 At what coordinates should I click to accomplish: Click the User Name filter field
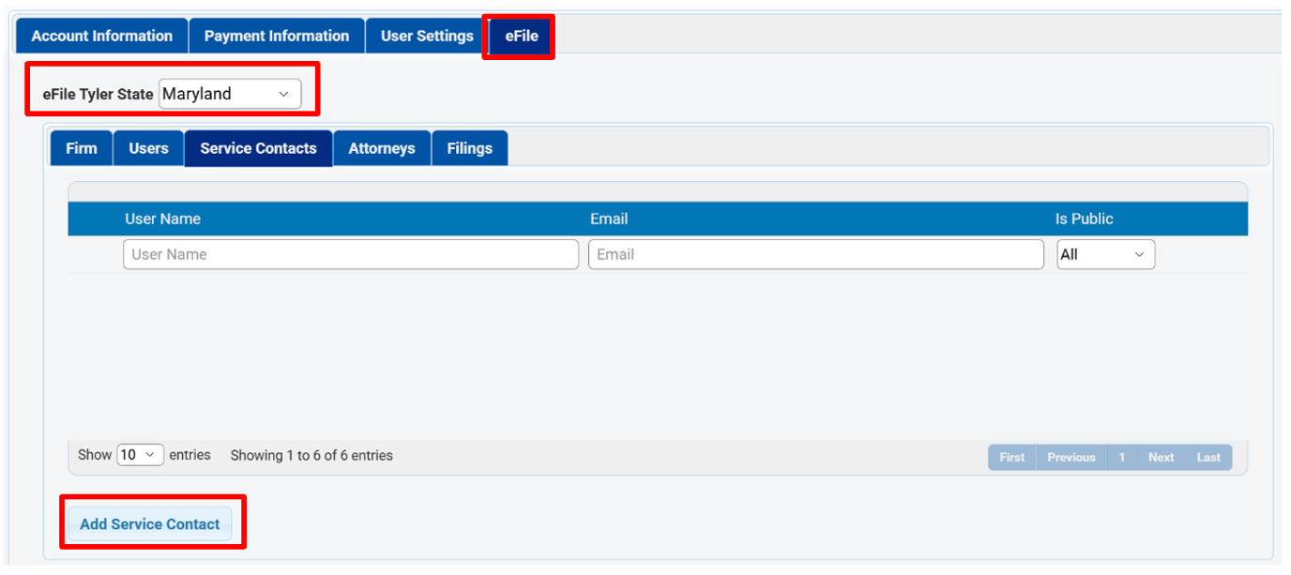click(x=351, y=254)
